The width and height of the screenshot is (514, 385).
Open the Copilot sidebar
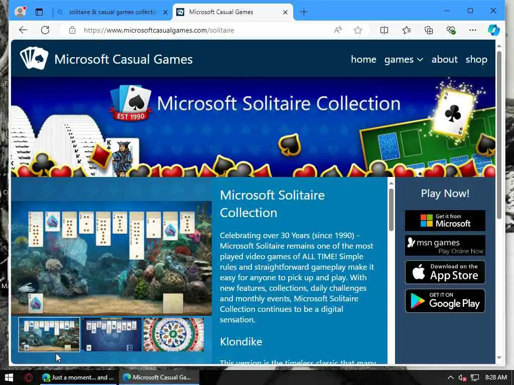click(x=494, y=30)
